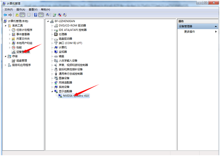220x156 pixels.
Task: Click the up one level folder icon
Action: coord(17,15)
